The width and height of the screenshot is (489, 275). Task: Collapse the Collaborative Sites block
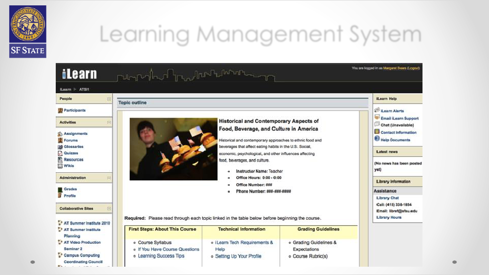[109, 209]
